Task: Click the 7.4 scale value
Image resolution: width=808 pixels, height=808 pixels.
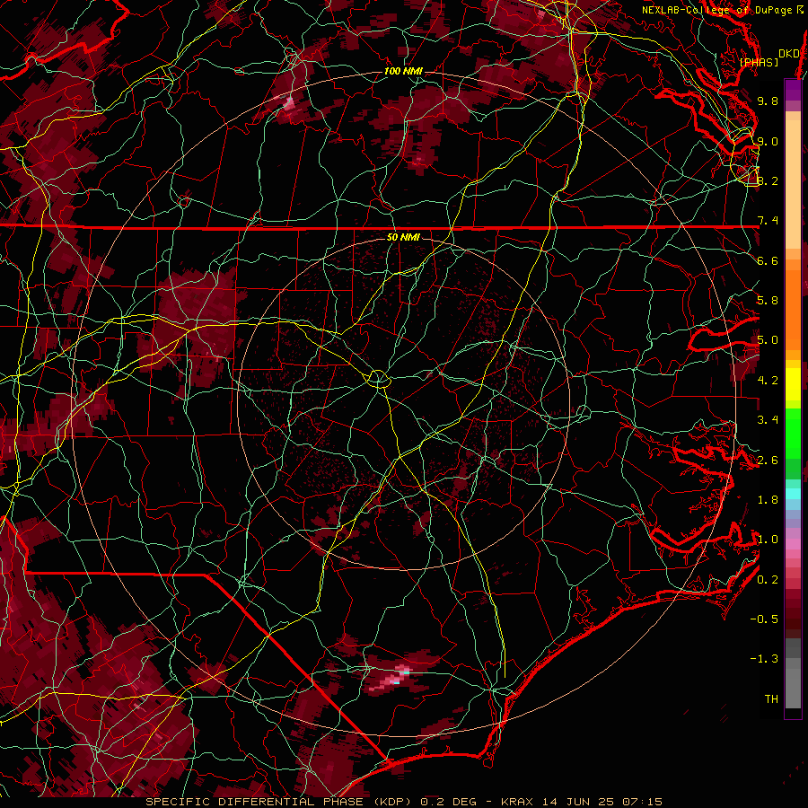Action: click(x=768, y=221)
